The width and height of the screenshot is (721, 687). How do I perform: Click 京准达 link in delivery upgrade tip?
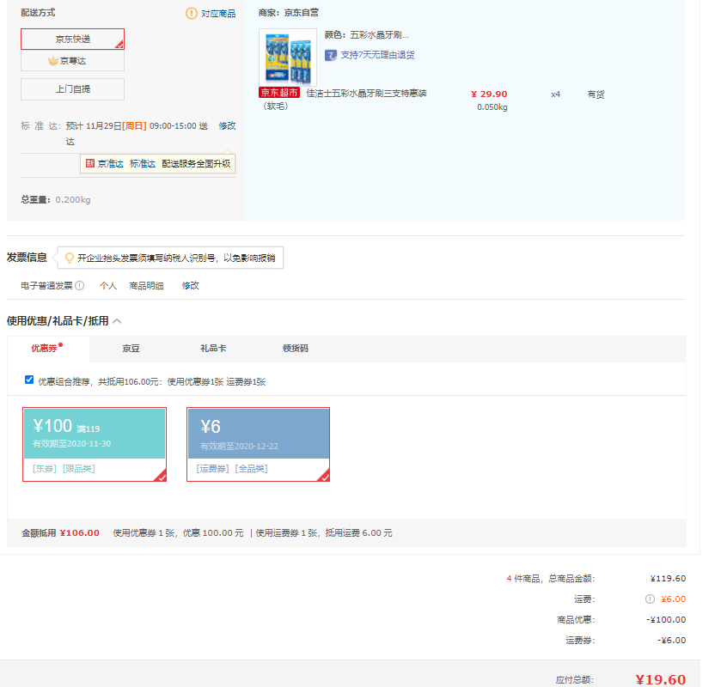click(x=110, y=164)
